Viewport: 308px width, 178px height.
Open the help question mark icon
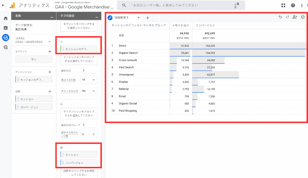tap(293, 5)
